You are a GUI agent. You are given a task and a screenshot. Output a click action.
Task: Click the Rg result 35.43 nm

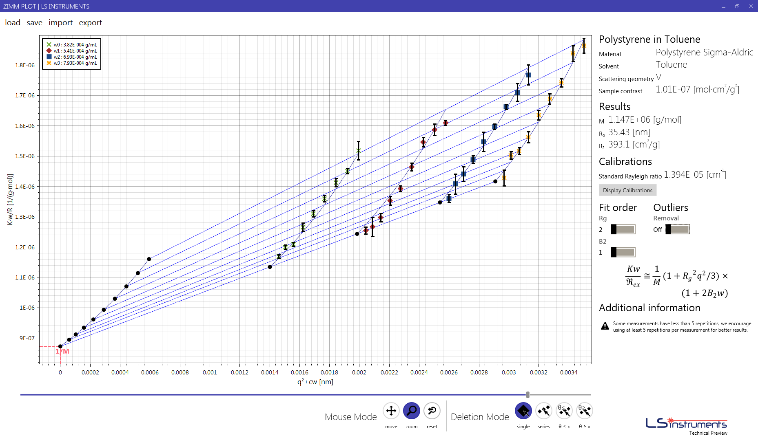[629, 132]
